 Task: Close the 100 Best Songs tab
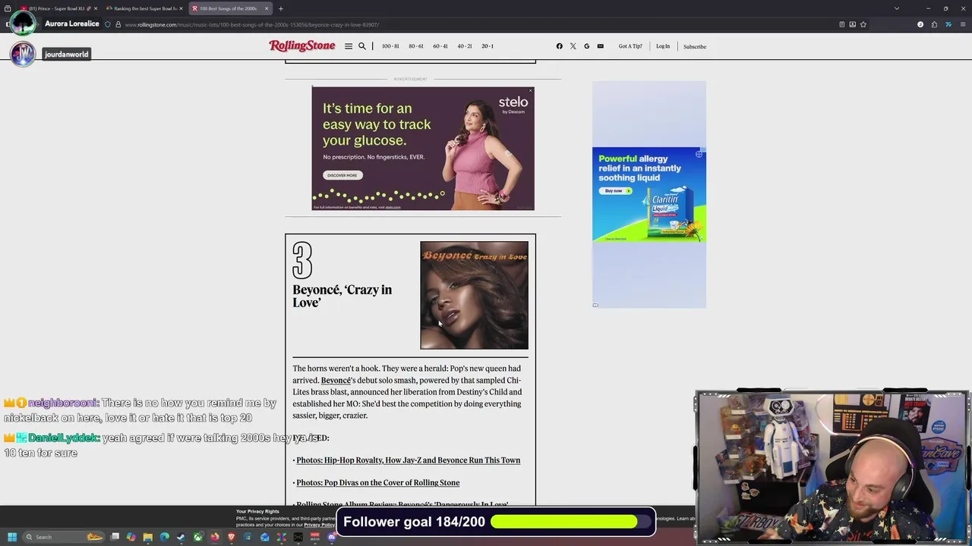click(266, 8)
